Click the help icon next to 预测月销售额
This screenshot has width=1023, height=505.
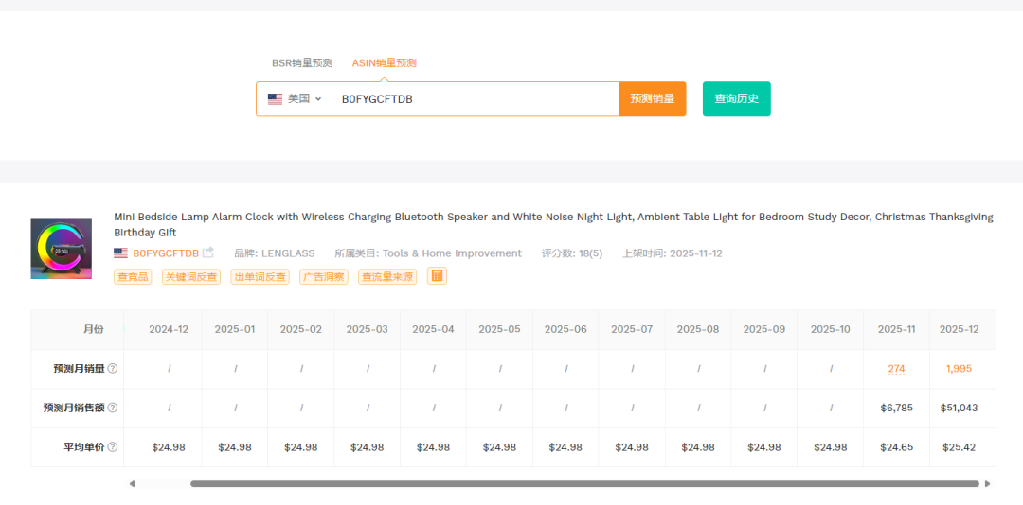click(x=113, y=408)
